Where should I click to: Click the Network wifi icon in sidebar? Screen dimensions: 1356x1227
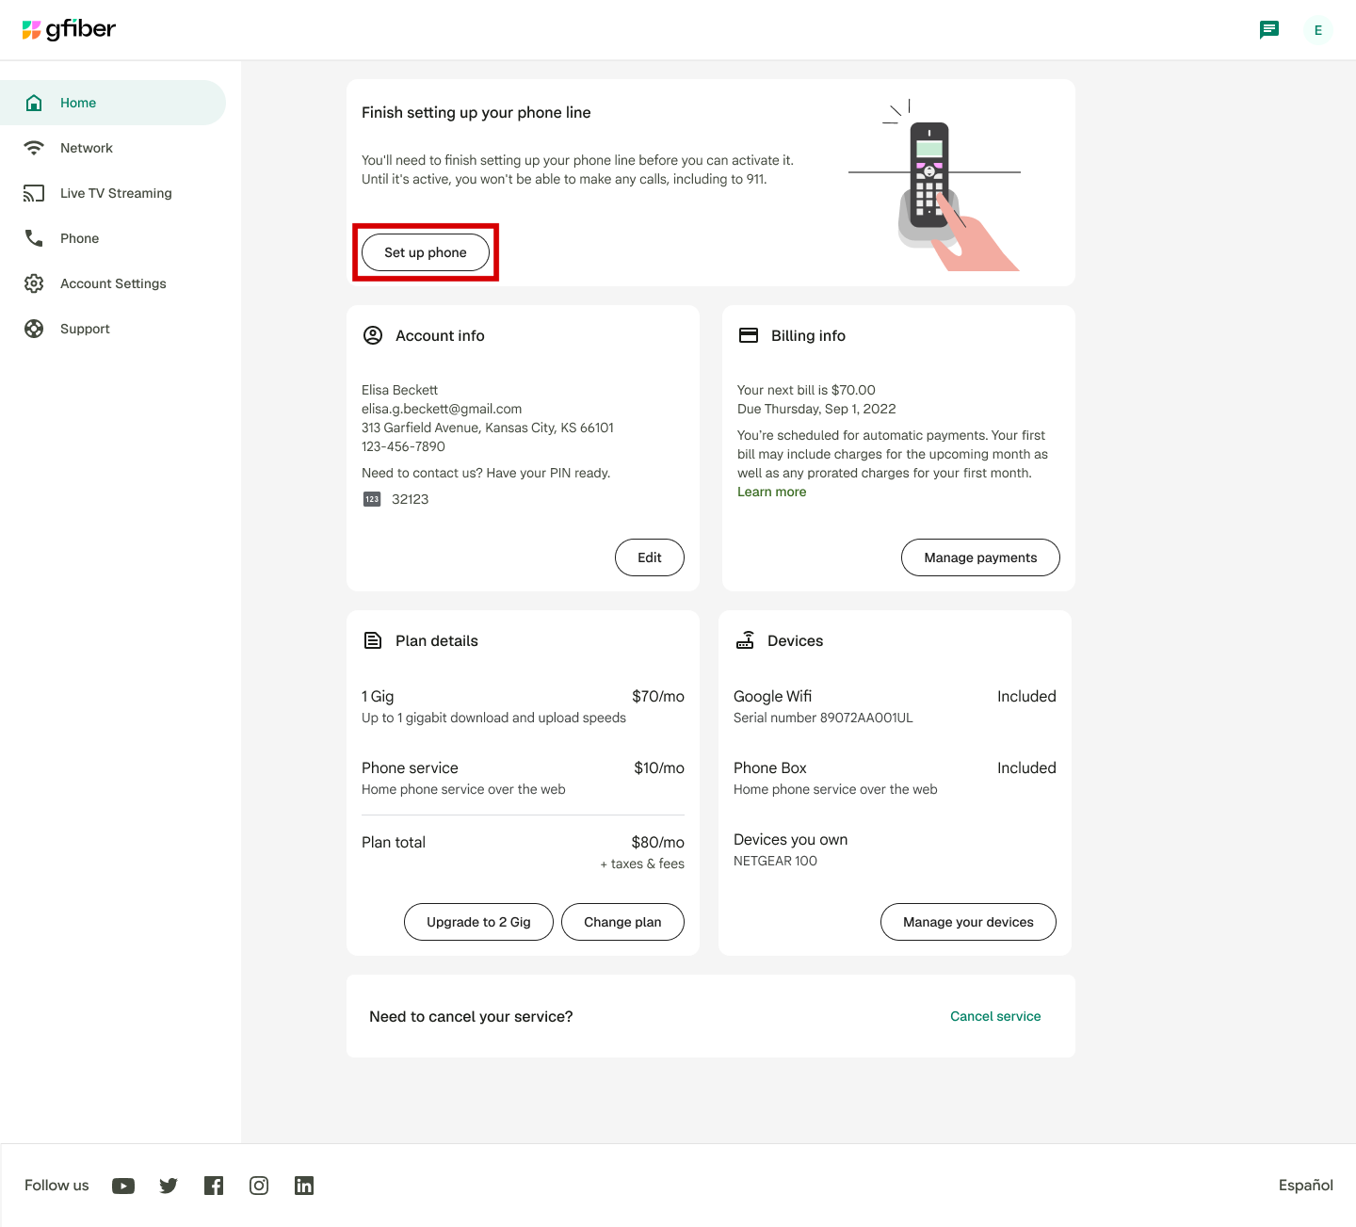tap(34, 148)
